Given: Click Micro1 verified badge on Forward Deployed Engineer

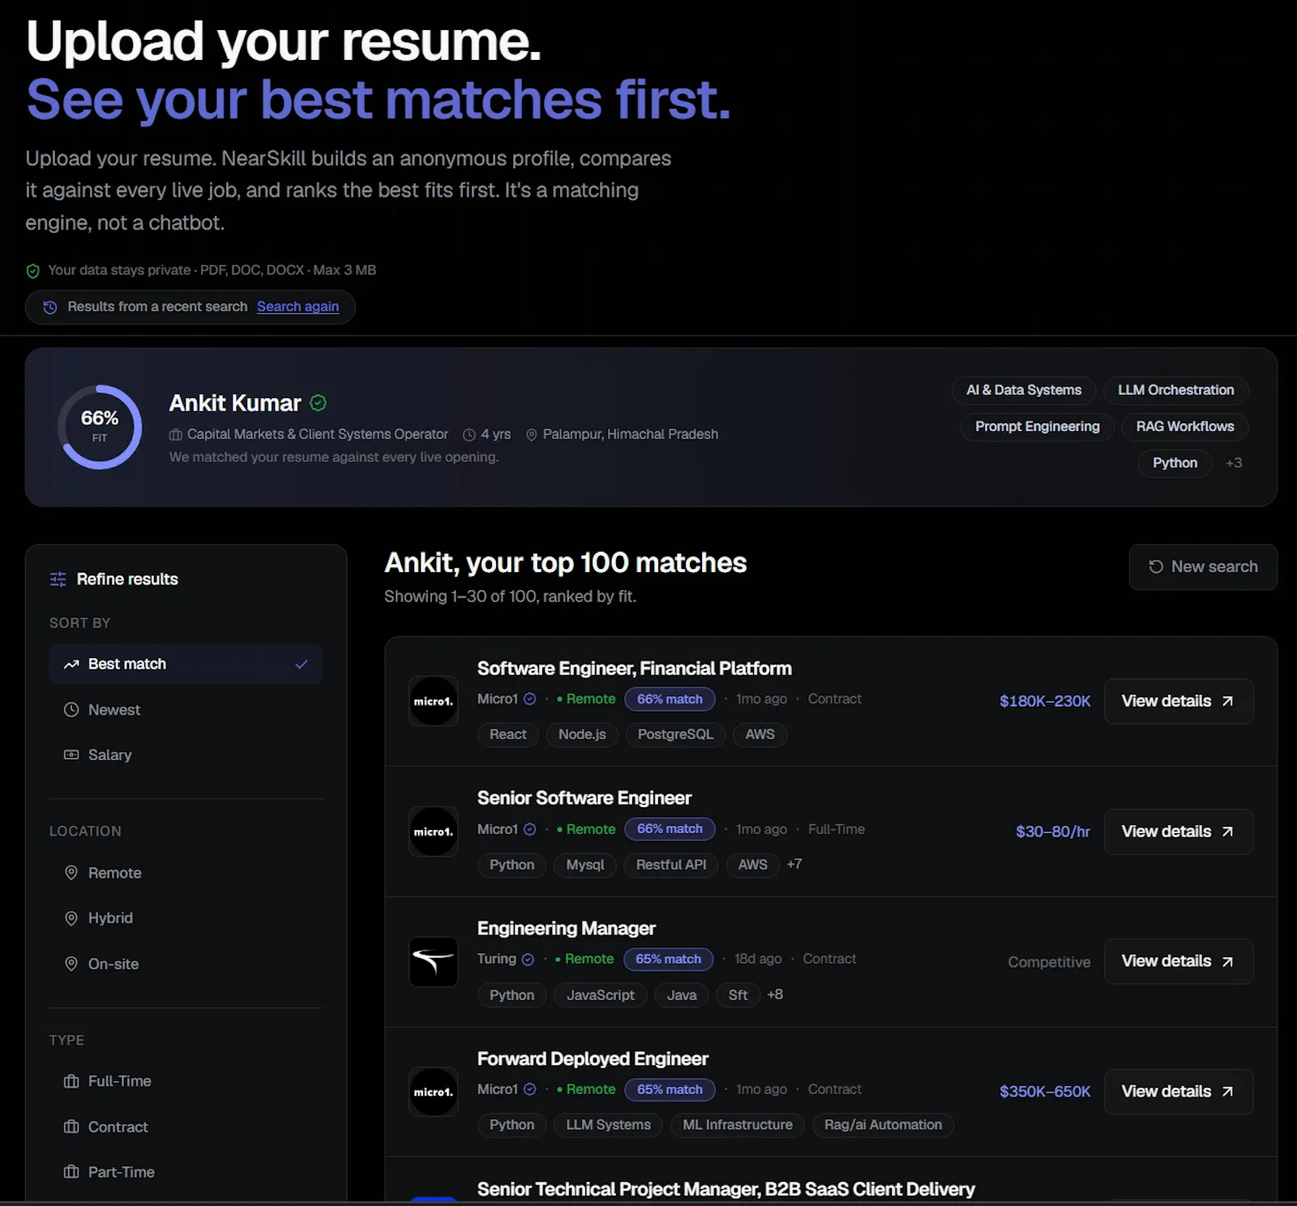Looking at the screenshot, I should (x=530, y=1089).
